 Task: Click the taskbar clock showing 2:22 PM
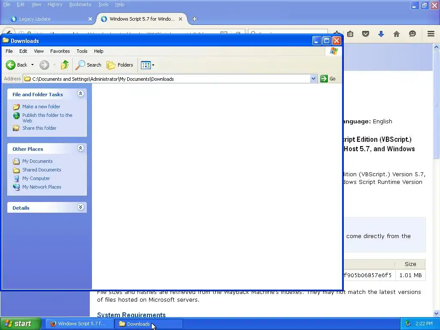click(x=424, y=324)
